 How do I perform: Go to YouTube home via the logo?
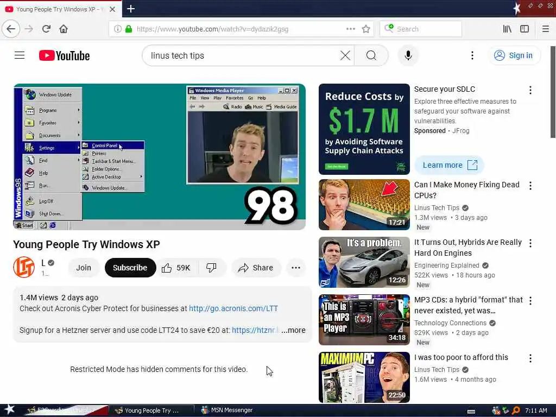coord(64,56)
